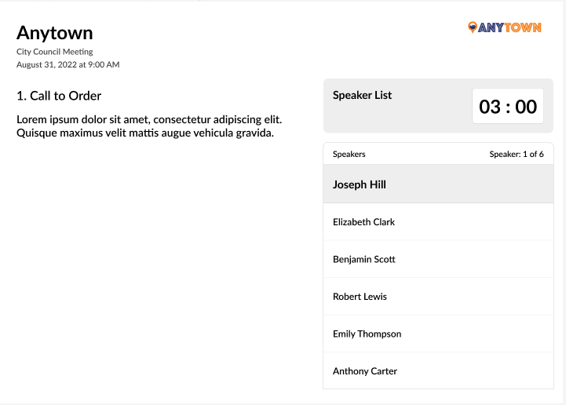Click the Anytown page title
The image size is (566, 405).
point(55,32)
